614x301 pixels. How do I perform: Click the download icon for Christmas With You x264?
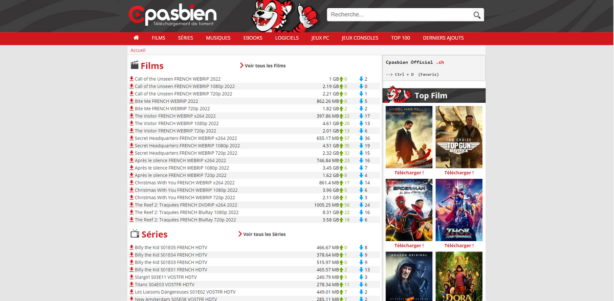coord(131,183)
